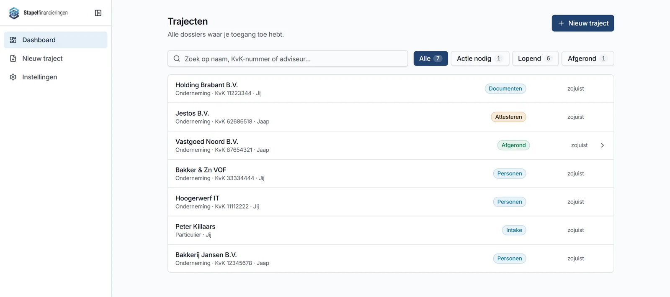Filter by Lopend trajecten
670x297 pixels.
(535, 58)
